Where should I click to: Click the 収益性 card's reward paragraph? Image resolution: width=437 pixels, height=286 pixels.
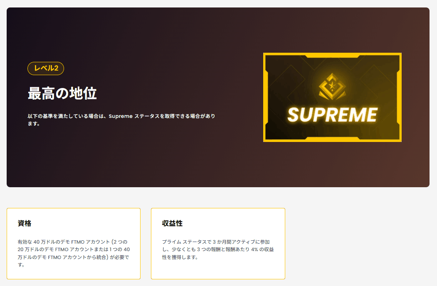[x=218, y=249]
